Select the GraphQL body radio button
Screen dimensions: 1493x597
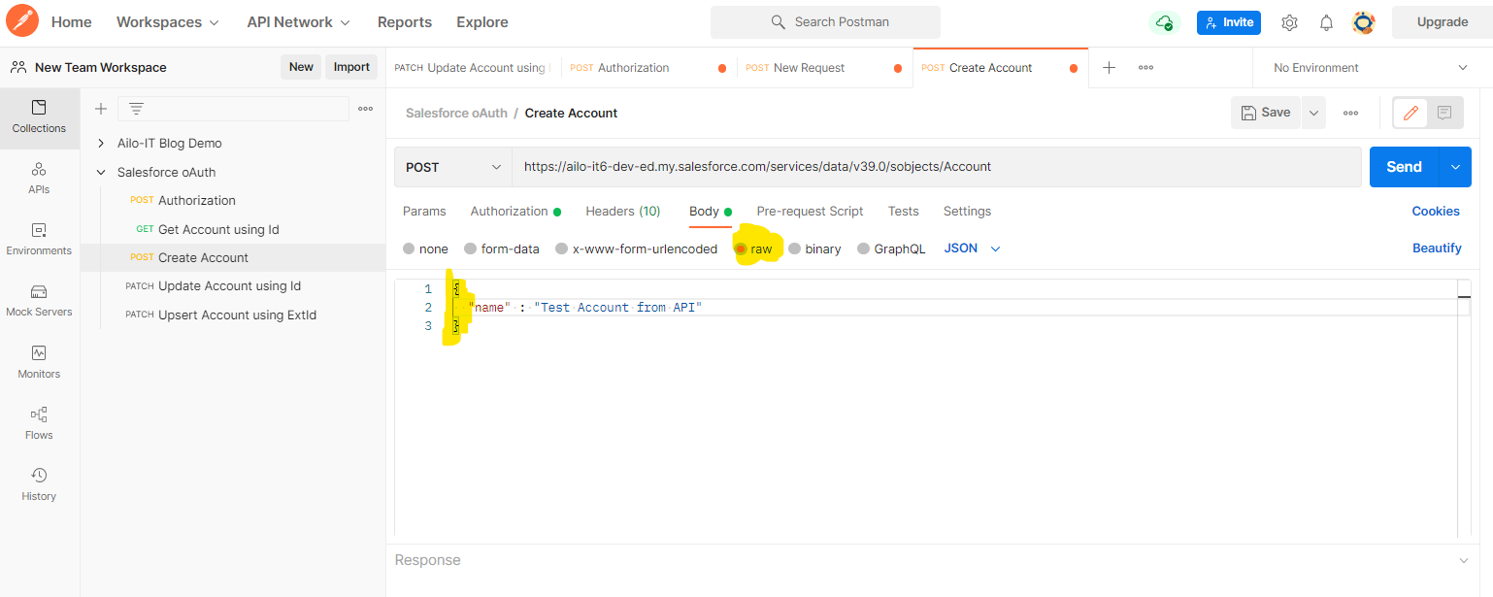(x=863, y=249)
